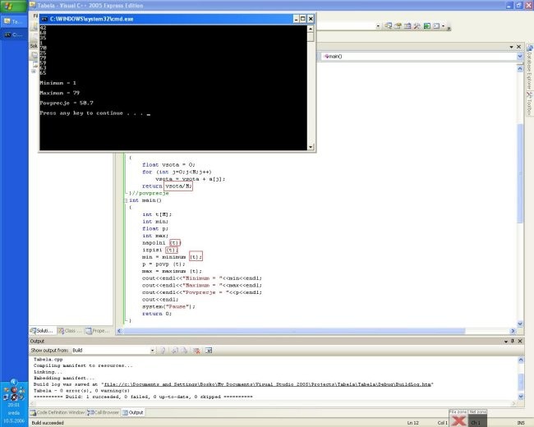Click the editor horizontal scrollbar thumb
Viewport: 534px width, 427px height.
294,331
